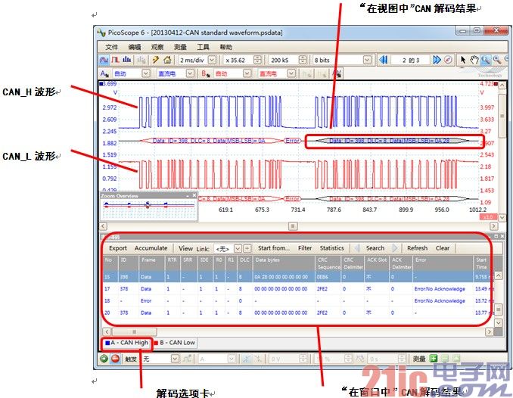Screen dimensions: 513x398
Task: Click Accumulate button
Action: pos(151,248)
